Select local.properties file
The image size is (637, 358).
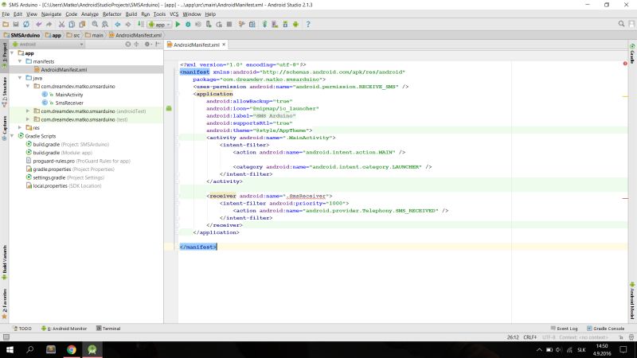67,186
